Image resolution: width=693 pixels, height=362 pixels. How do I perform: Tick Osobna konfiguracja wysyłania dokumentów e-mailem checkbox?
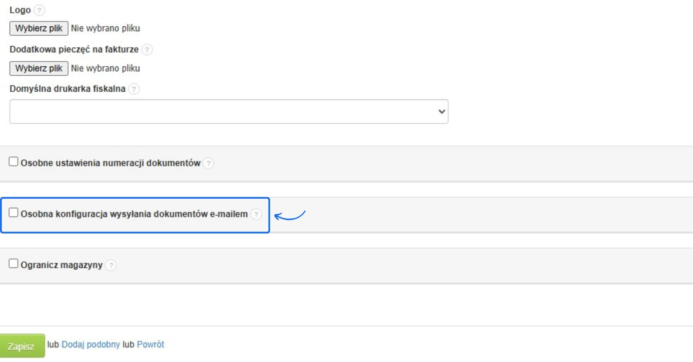(x=14, y=213)
